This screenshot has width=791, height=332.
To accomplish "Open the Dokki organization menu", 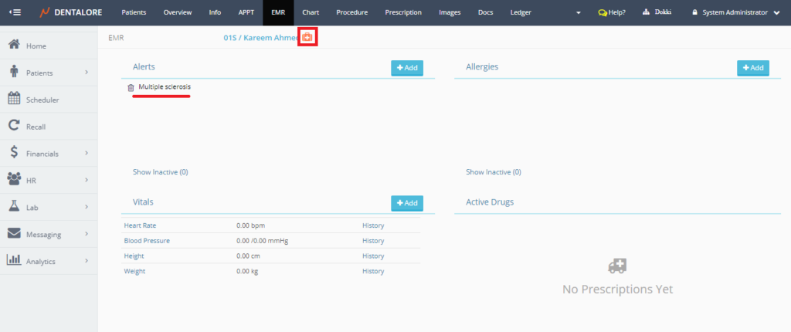I will tap(657, 12).
